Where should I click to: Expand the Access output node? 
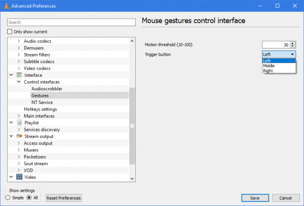pos(19,143)
